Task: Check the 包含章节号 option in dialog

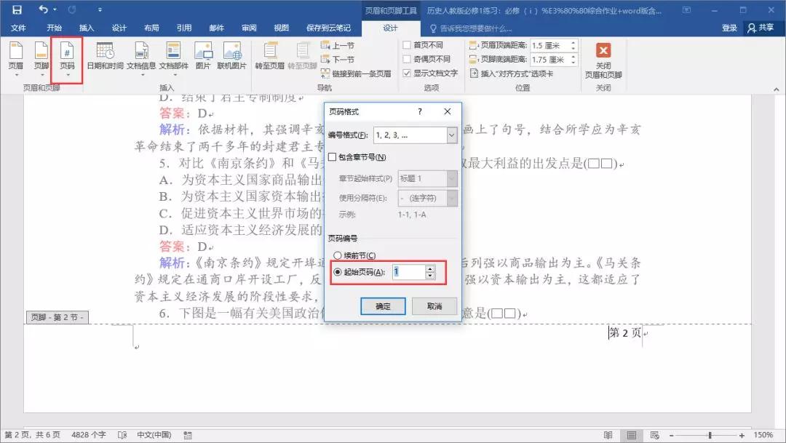Action: point(332,156)
